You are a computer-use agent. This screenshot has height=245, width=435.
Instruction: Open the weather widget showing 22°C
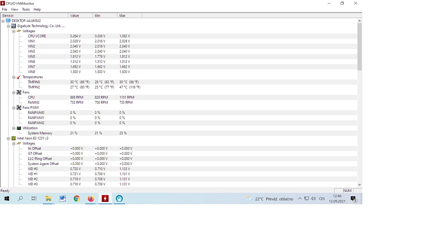(270, 199)
